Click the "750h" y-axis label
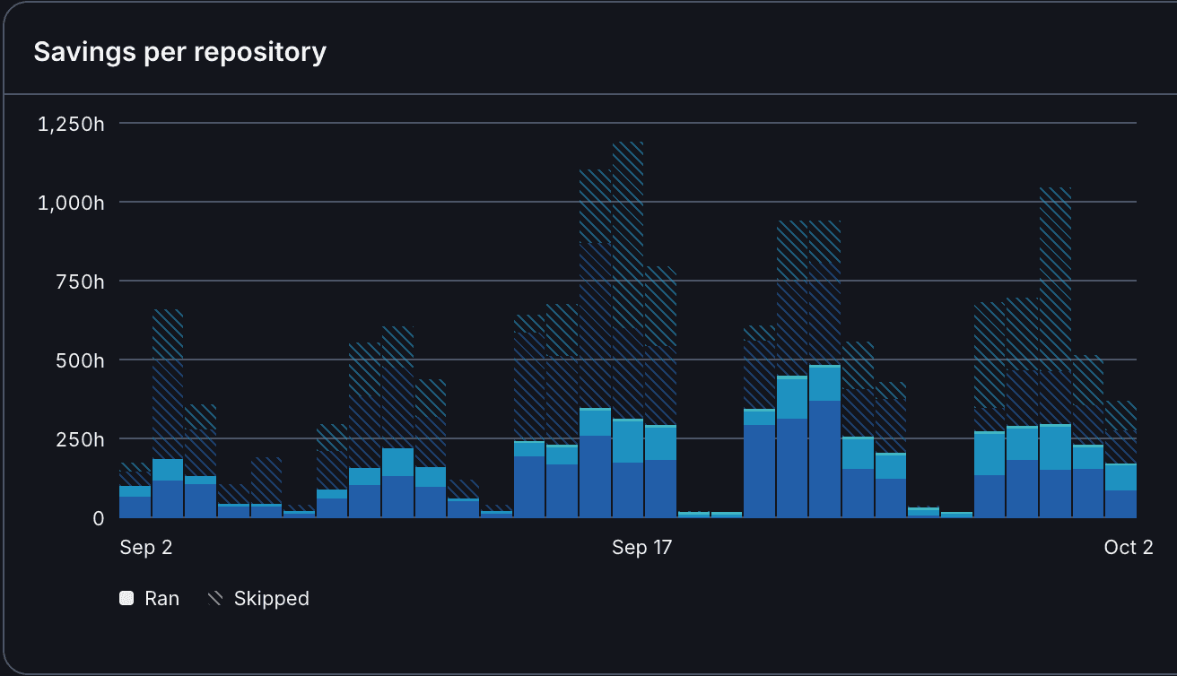 point(80,282)
